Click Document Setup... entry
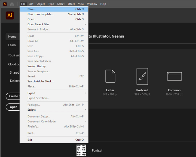Screen dimensions: 196x157 (x=54, y=116)
